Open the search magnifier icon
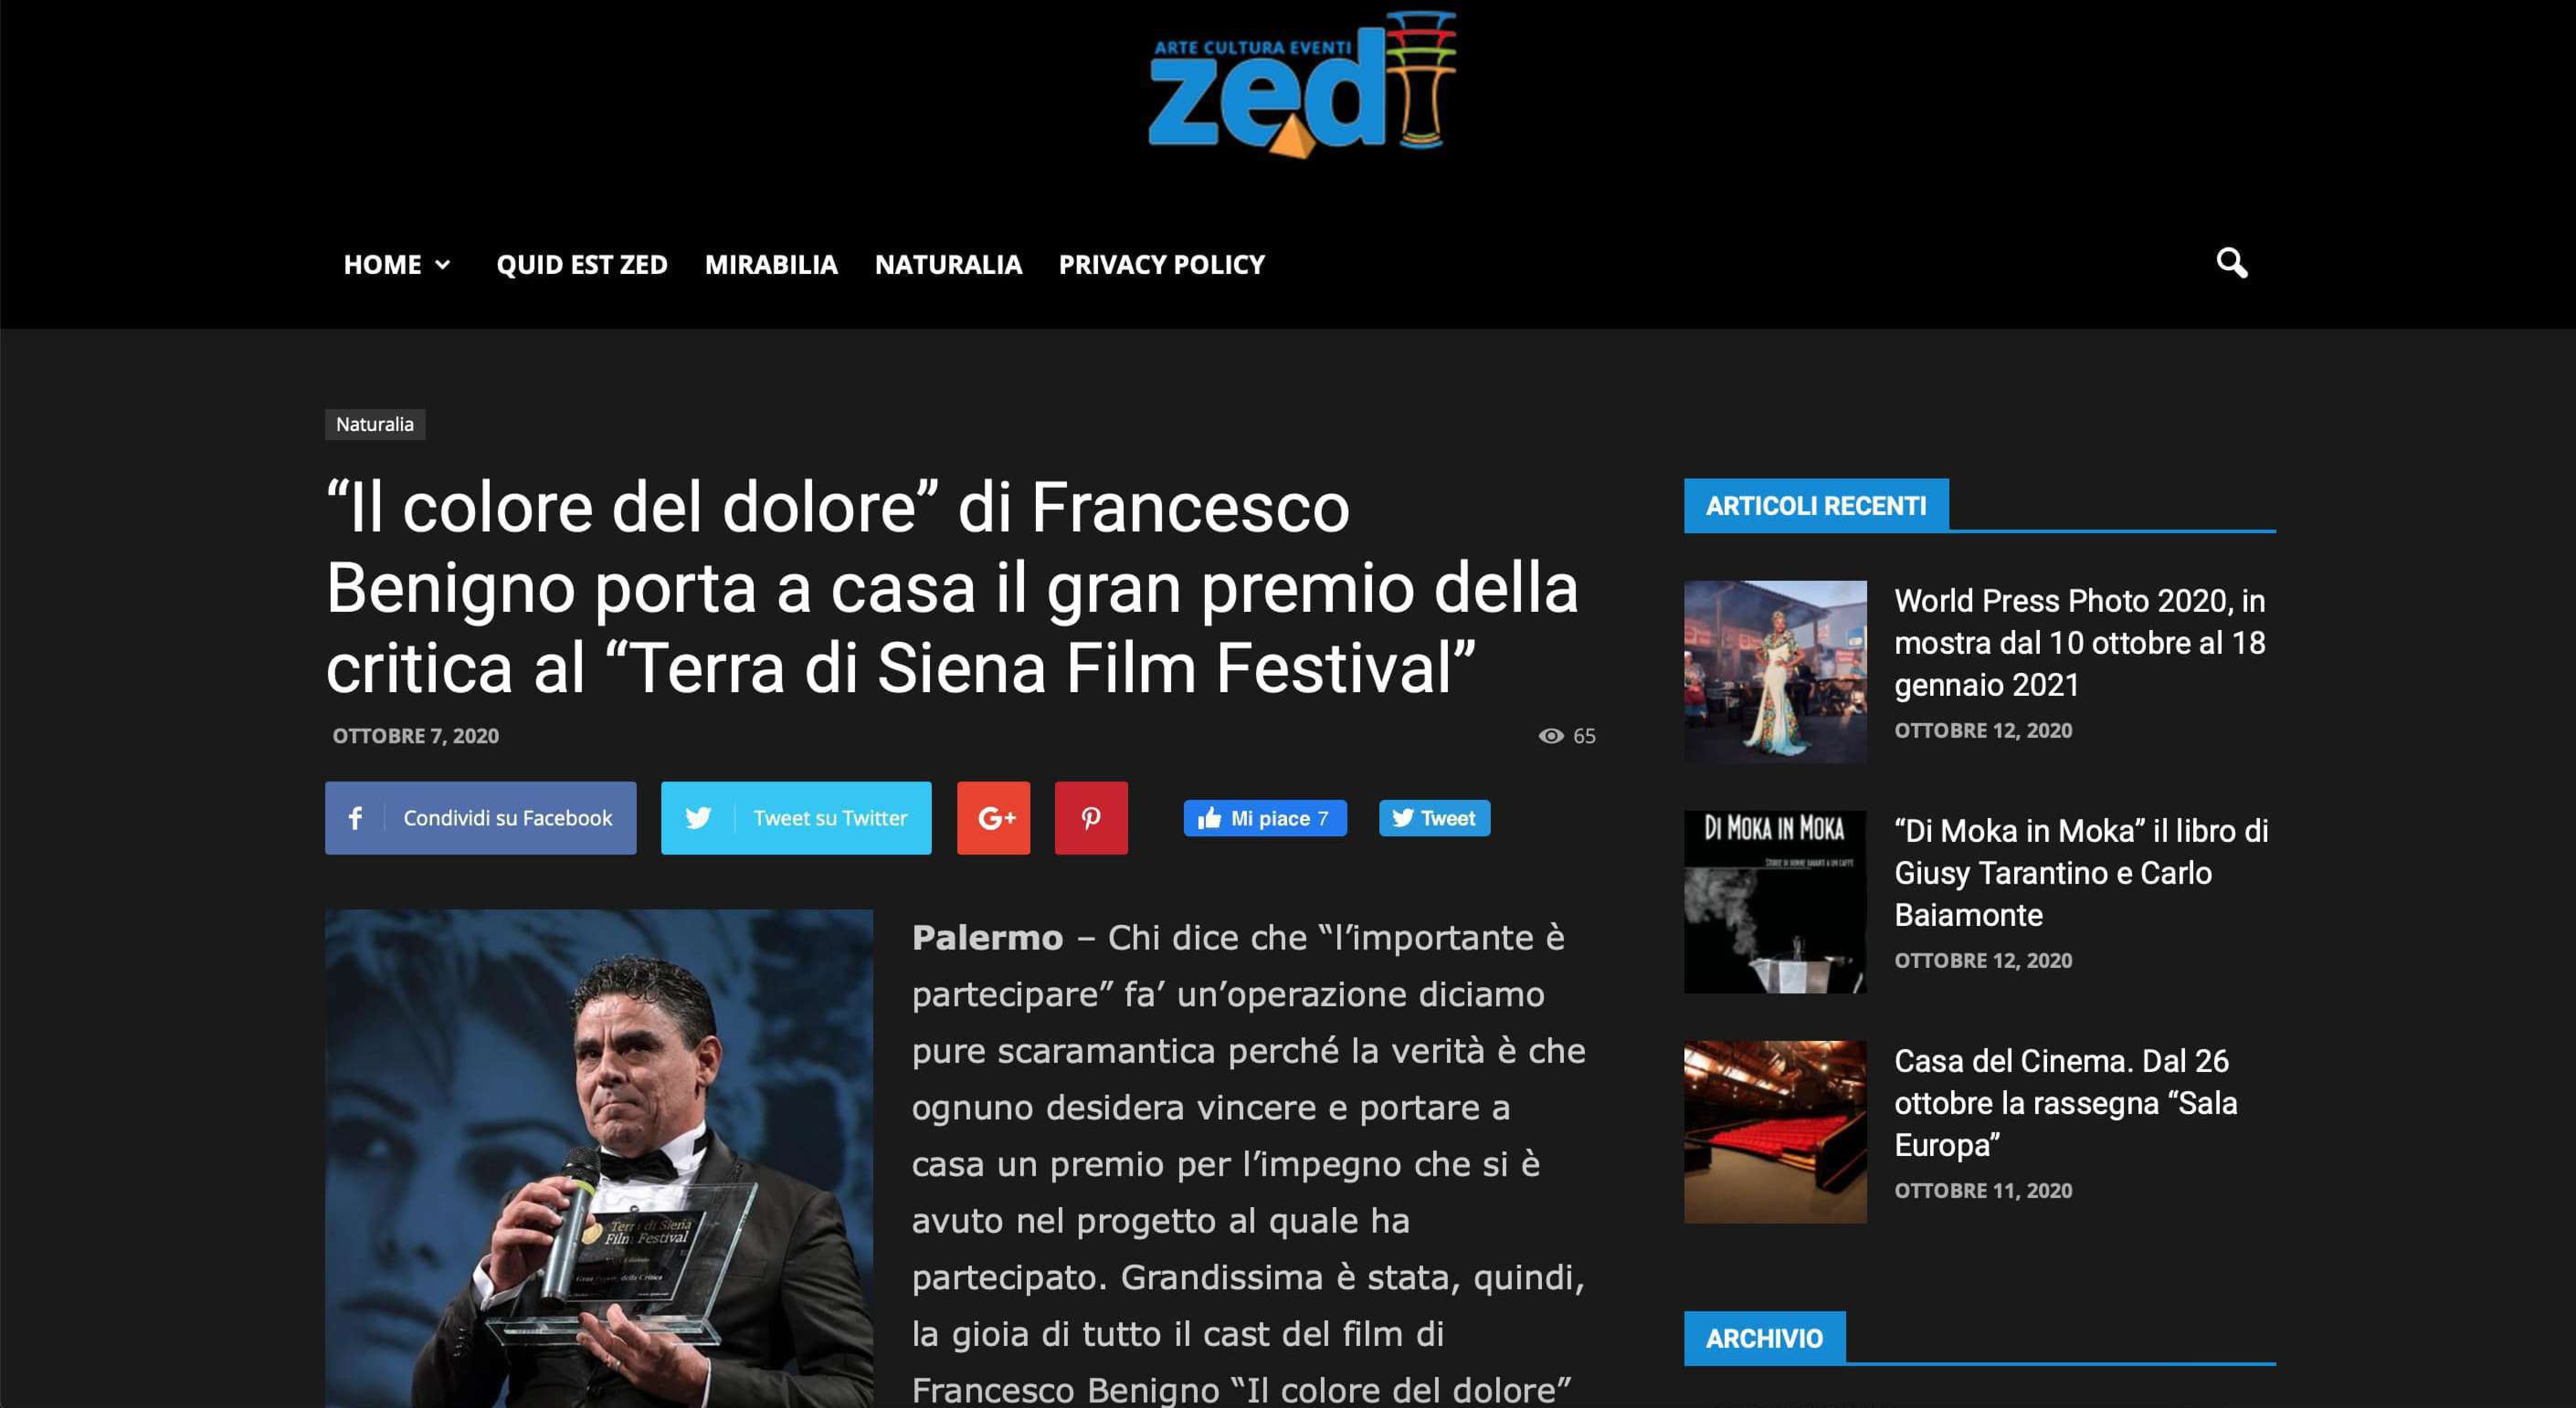This screenshot has height=1408, width=2576. pos(2231,264)
